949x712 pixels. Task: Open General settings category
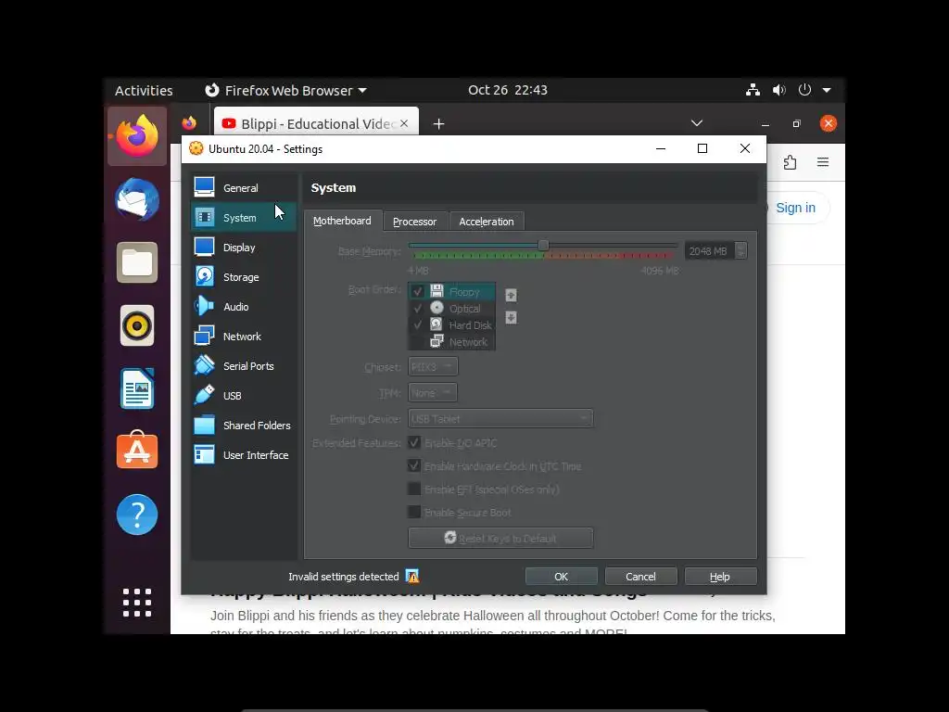coord(244,187)
